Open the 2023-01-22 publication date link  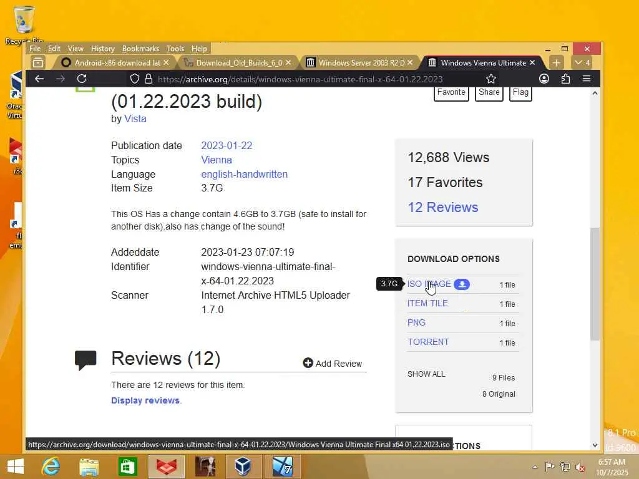click(x=227, y=145)
